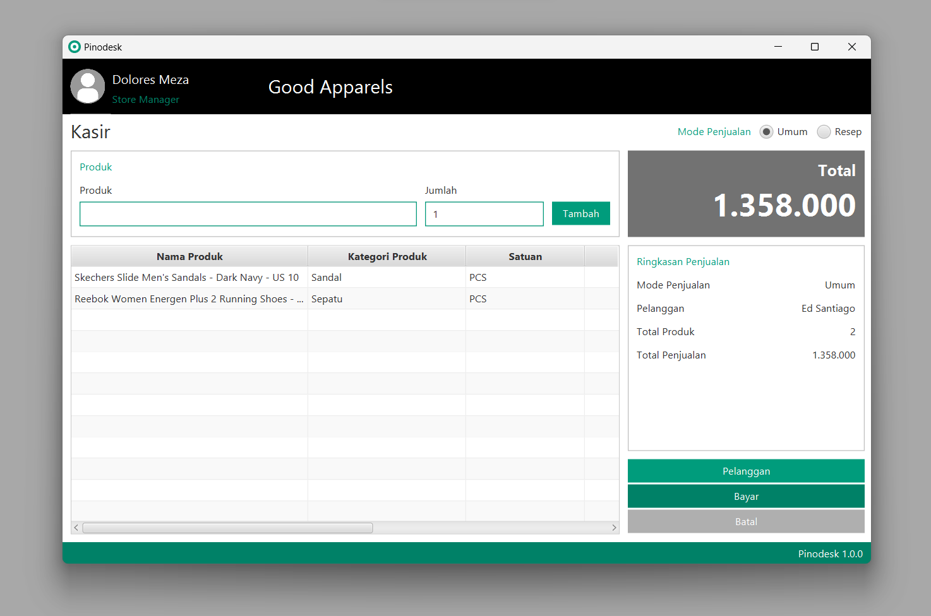Click Bayar to process payment

coord(746,497)
